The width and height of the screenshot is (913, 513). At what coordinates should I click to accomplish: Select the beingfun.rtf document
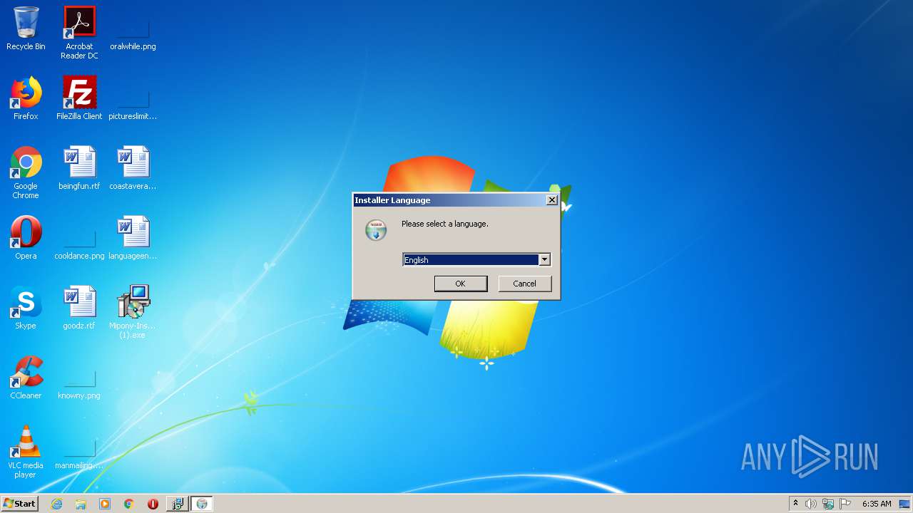79,168
